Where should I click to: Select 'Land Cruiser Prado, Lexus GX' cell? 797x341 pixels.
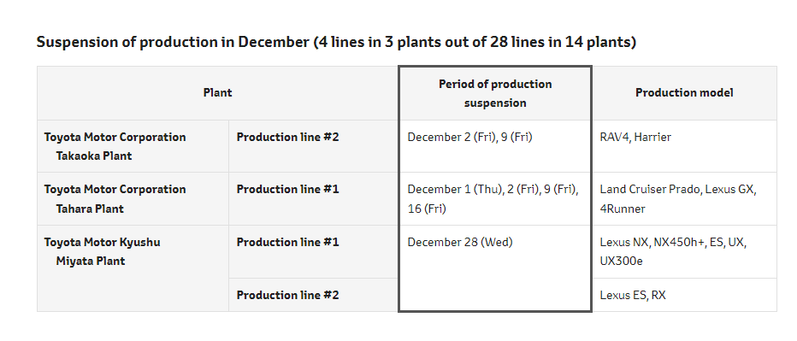(x=684, y=199)
